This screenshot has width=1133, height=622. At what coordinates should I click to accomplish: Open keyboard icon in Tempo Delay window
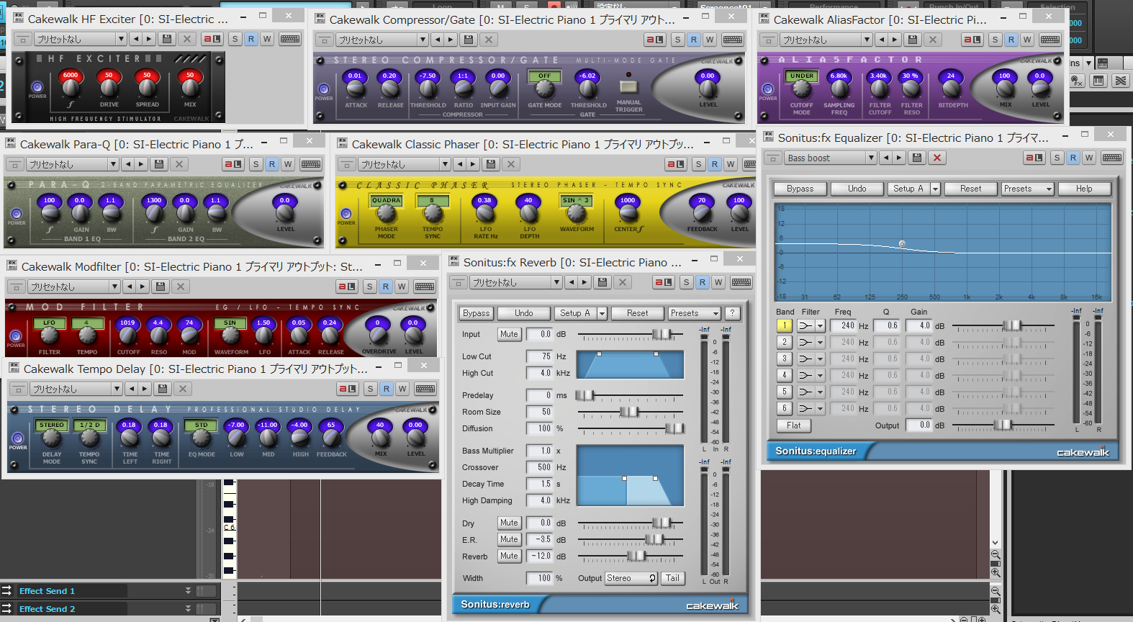(425, 389)
